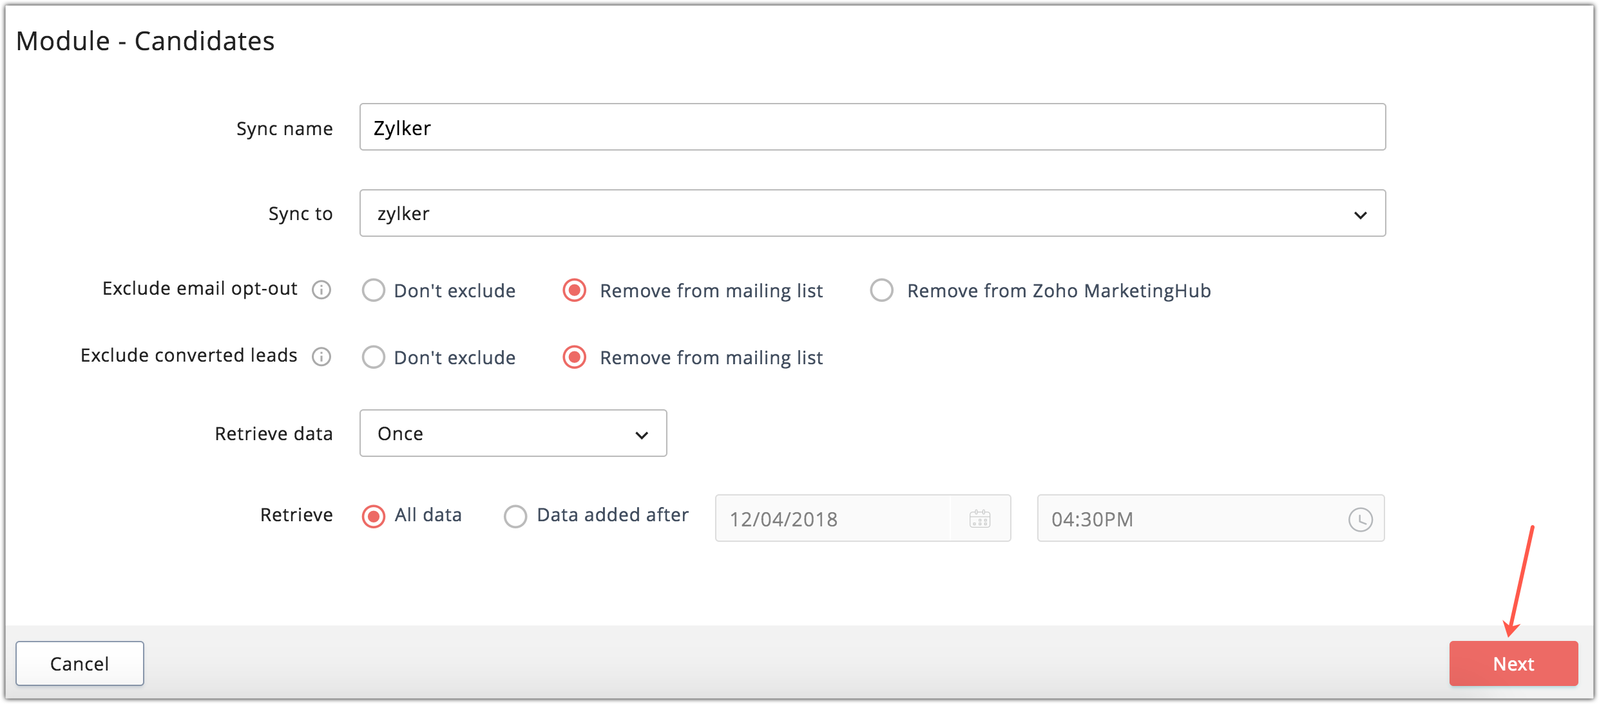Select Don't exclude for email opt-out
This screenshot has width=1599, height=704.
(x=374, y=290)
